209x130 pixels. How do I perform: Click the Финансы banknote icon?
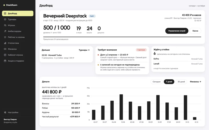5,49
